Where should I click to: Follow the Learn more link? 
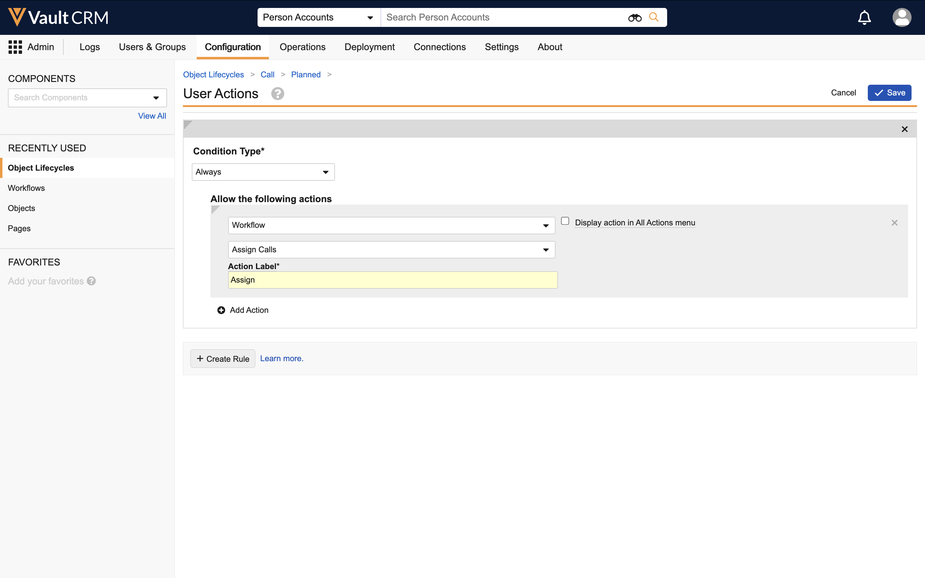[282, 358]
